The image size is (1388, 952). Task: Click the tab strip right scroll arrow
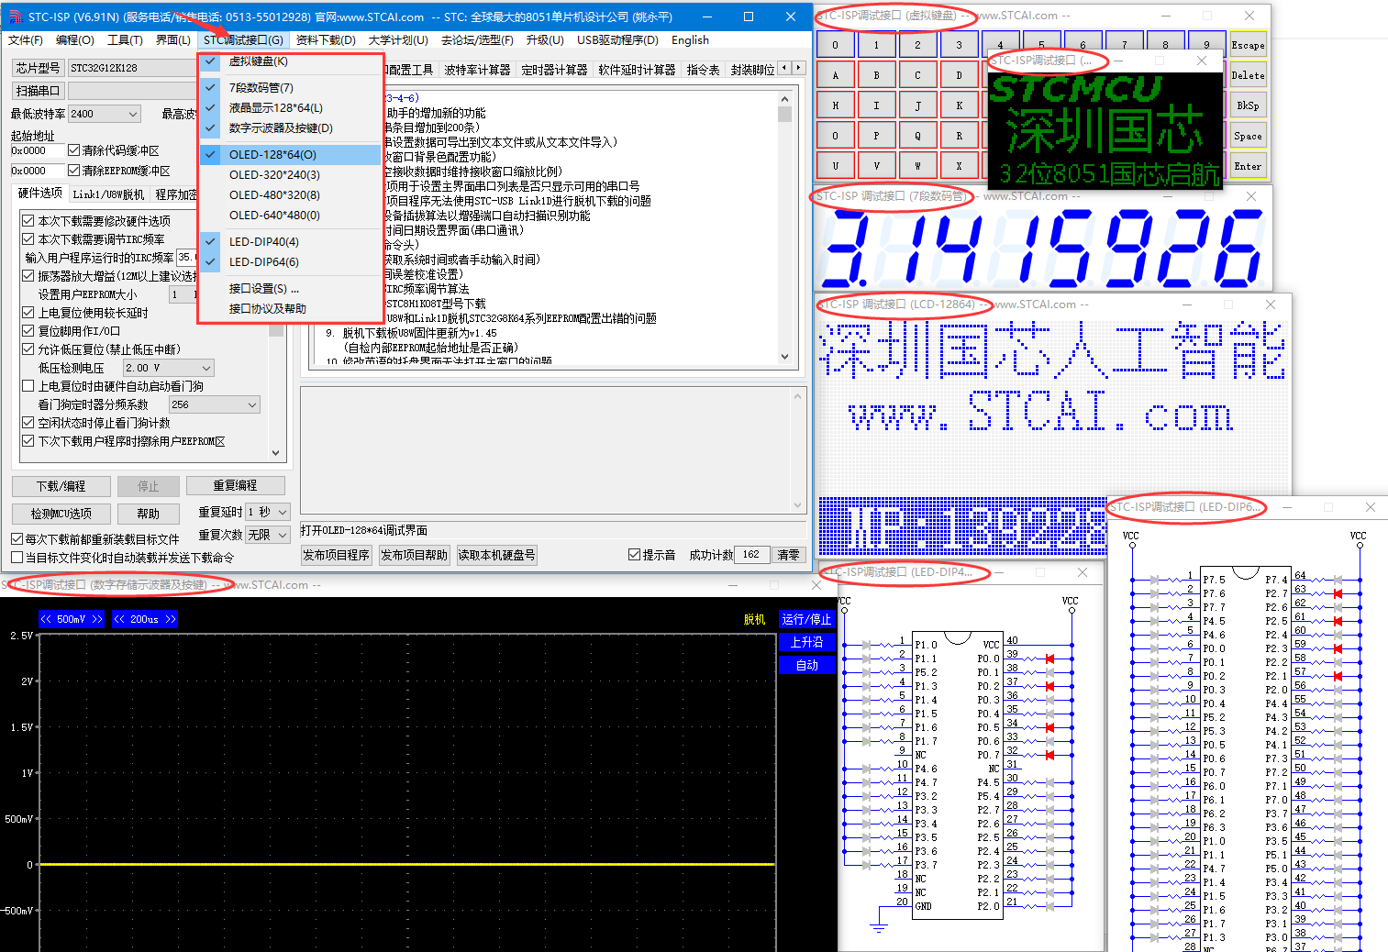[799, 68]
